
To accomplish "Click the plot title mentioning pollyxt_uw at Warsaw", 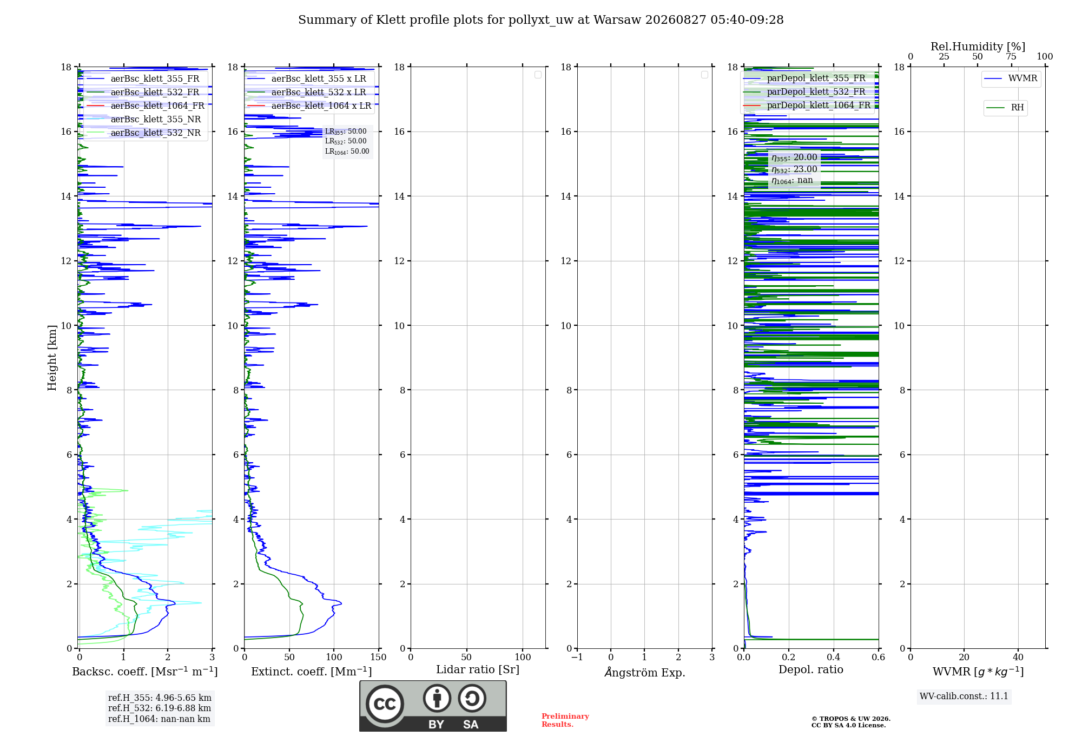I will click(x=540, y=20).
